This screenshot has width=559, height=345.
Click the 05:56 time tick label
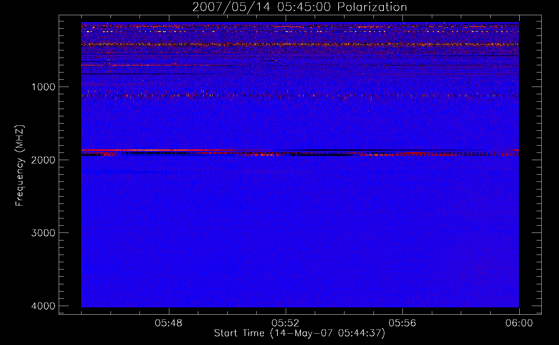pyautogui.click(x=402, y=323)
